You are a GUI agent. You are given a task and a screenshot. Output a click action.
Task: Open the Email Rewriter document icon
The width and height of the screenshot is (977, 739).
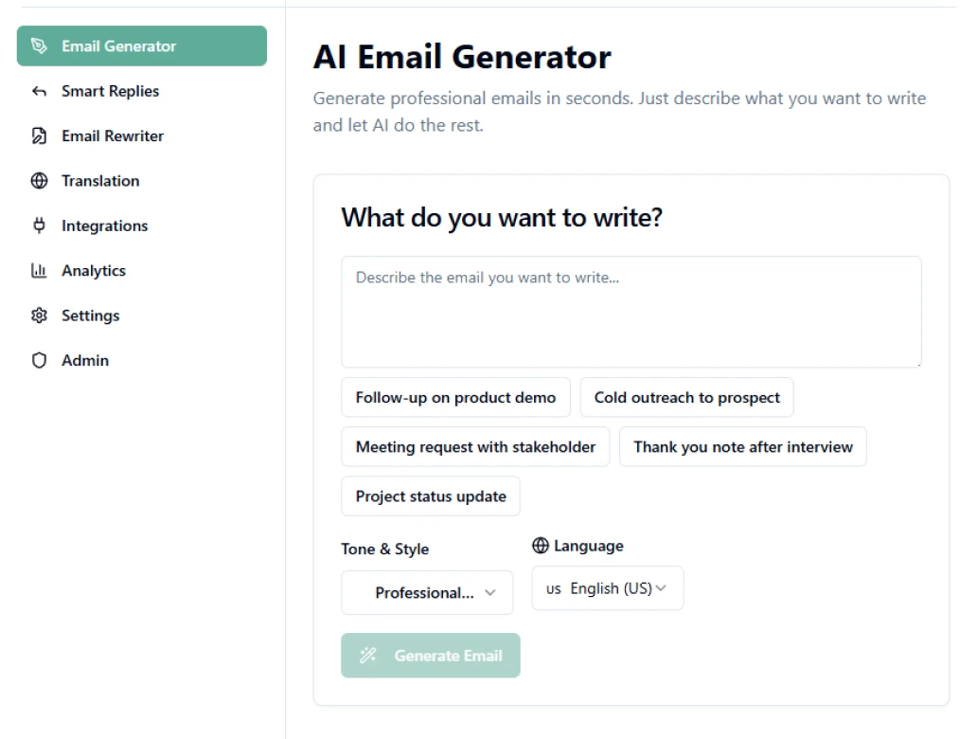tap(39, 135)
